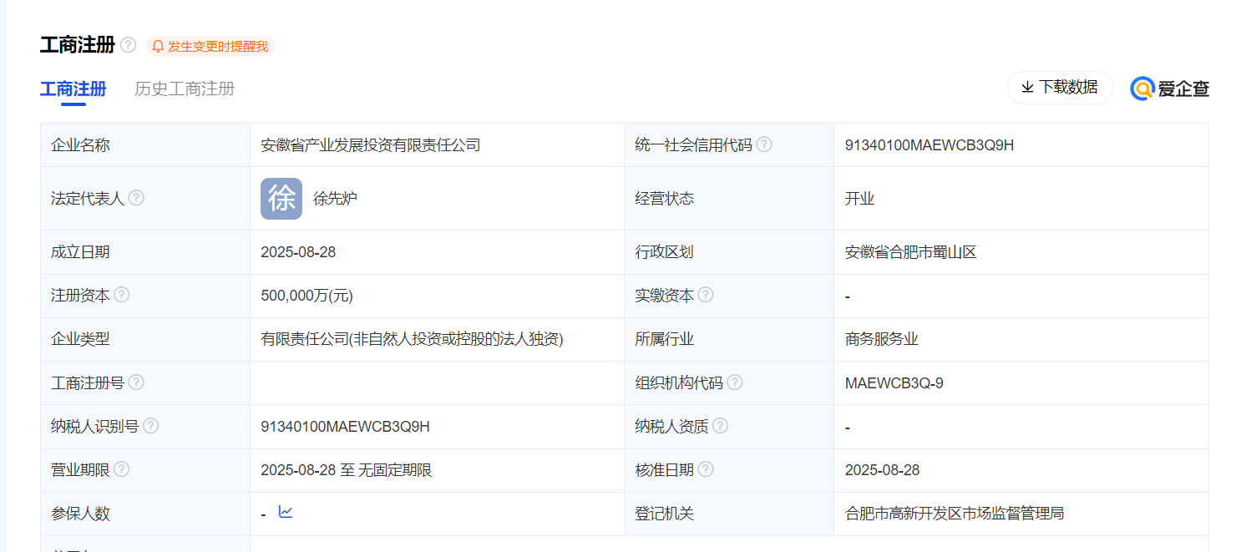Click the 安徽省合肥市蜀山区 value

(910, 252)
